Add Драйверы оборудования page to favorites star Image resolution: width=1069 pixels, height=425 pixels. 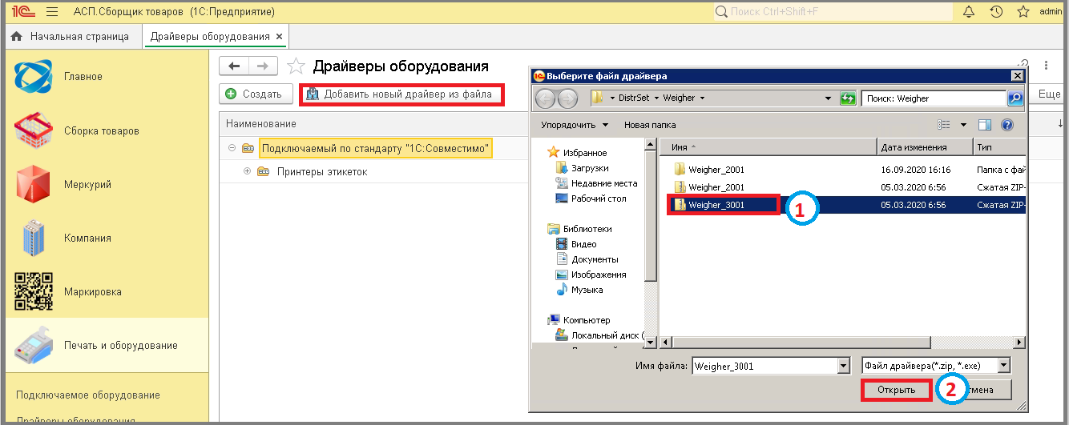296,66
